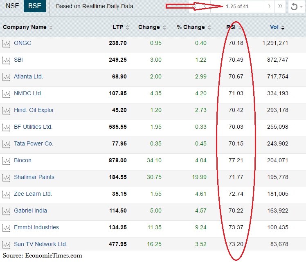
Task: Open the Hind. Oil Explor link
Action: [34, 110]
